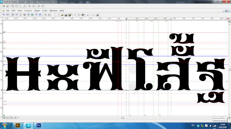
Task: Click the Paste clipboard icon
Action: 83,15
